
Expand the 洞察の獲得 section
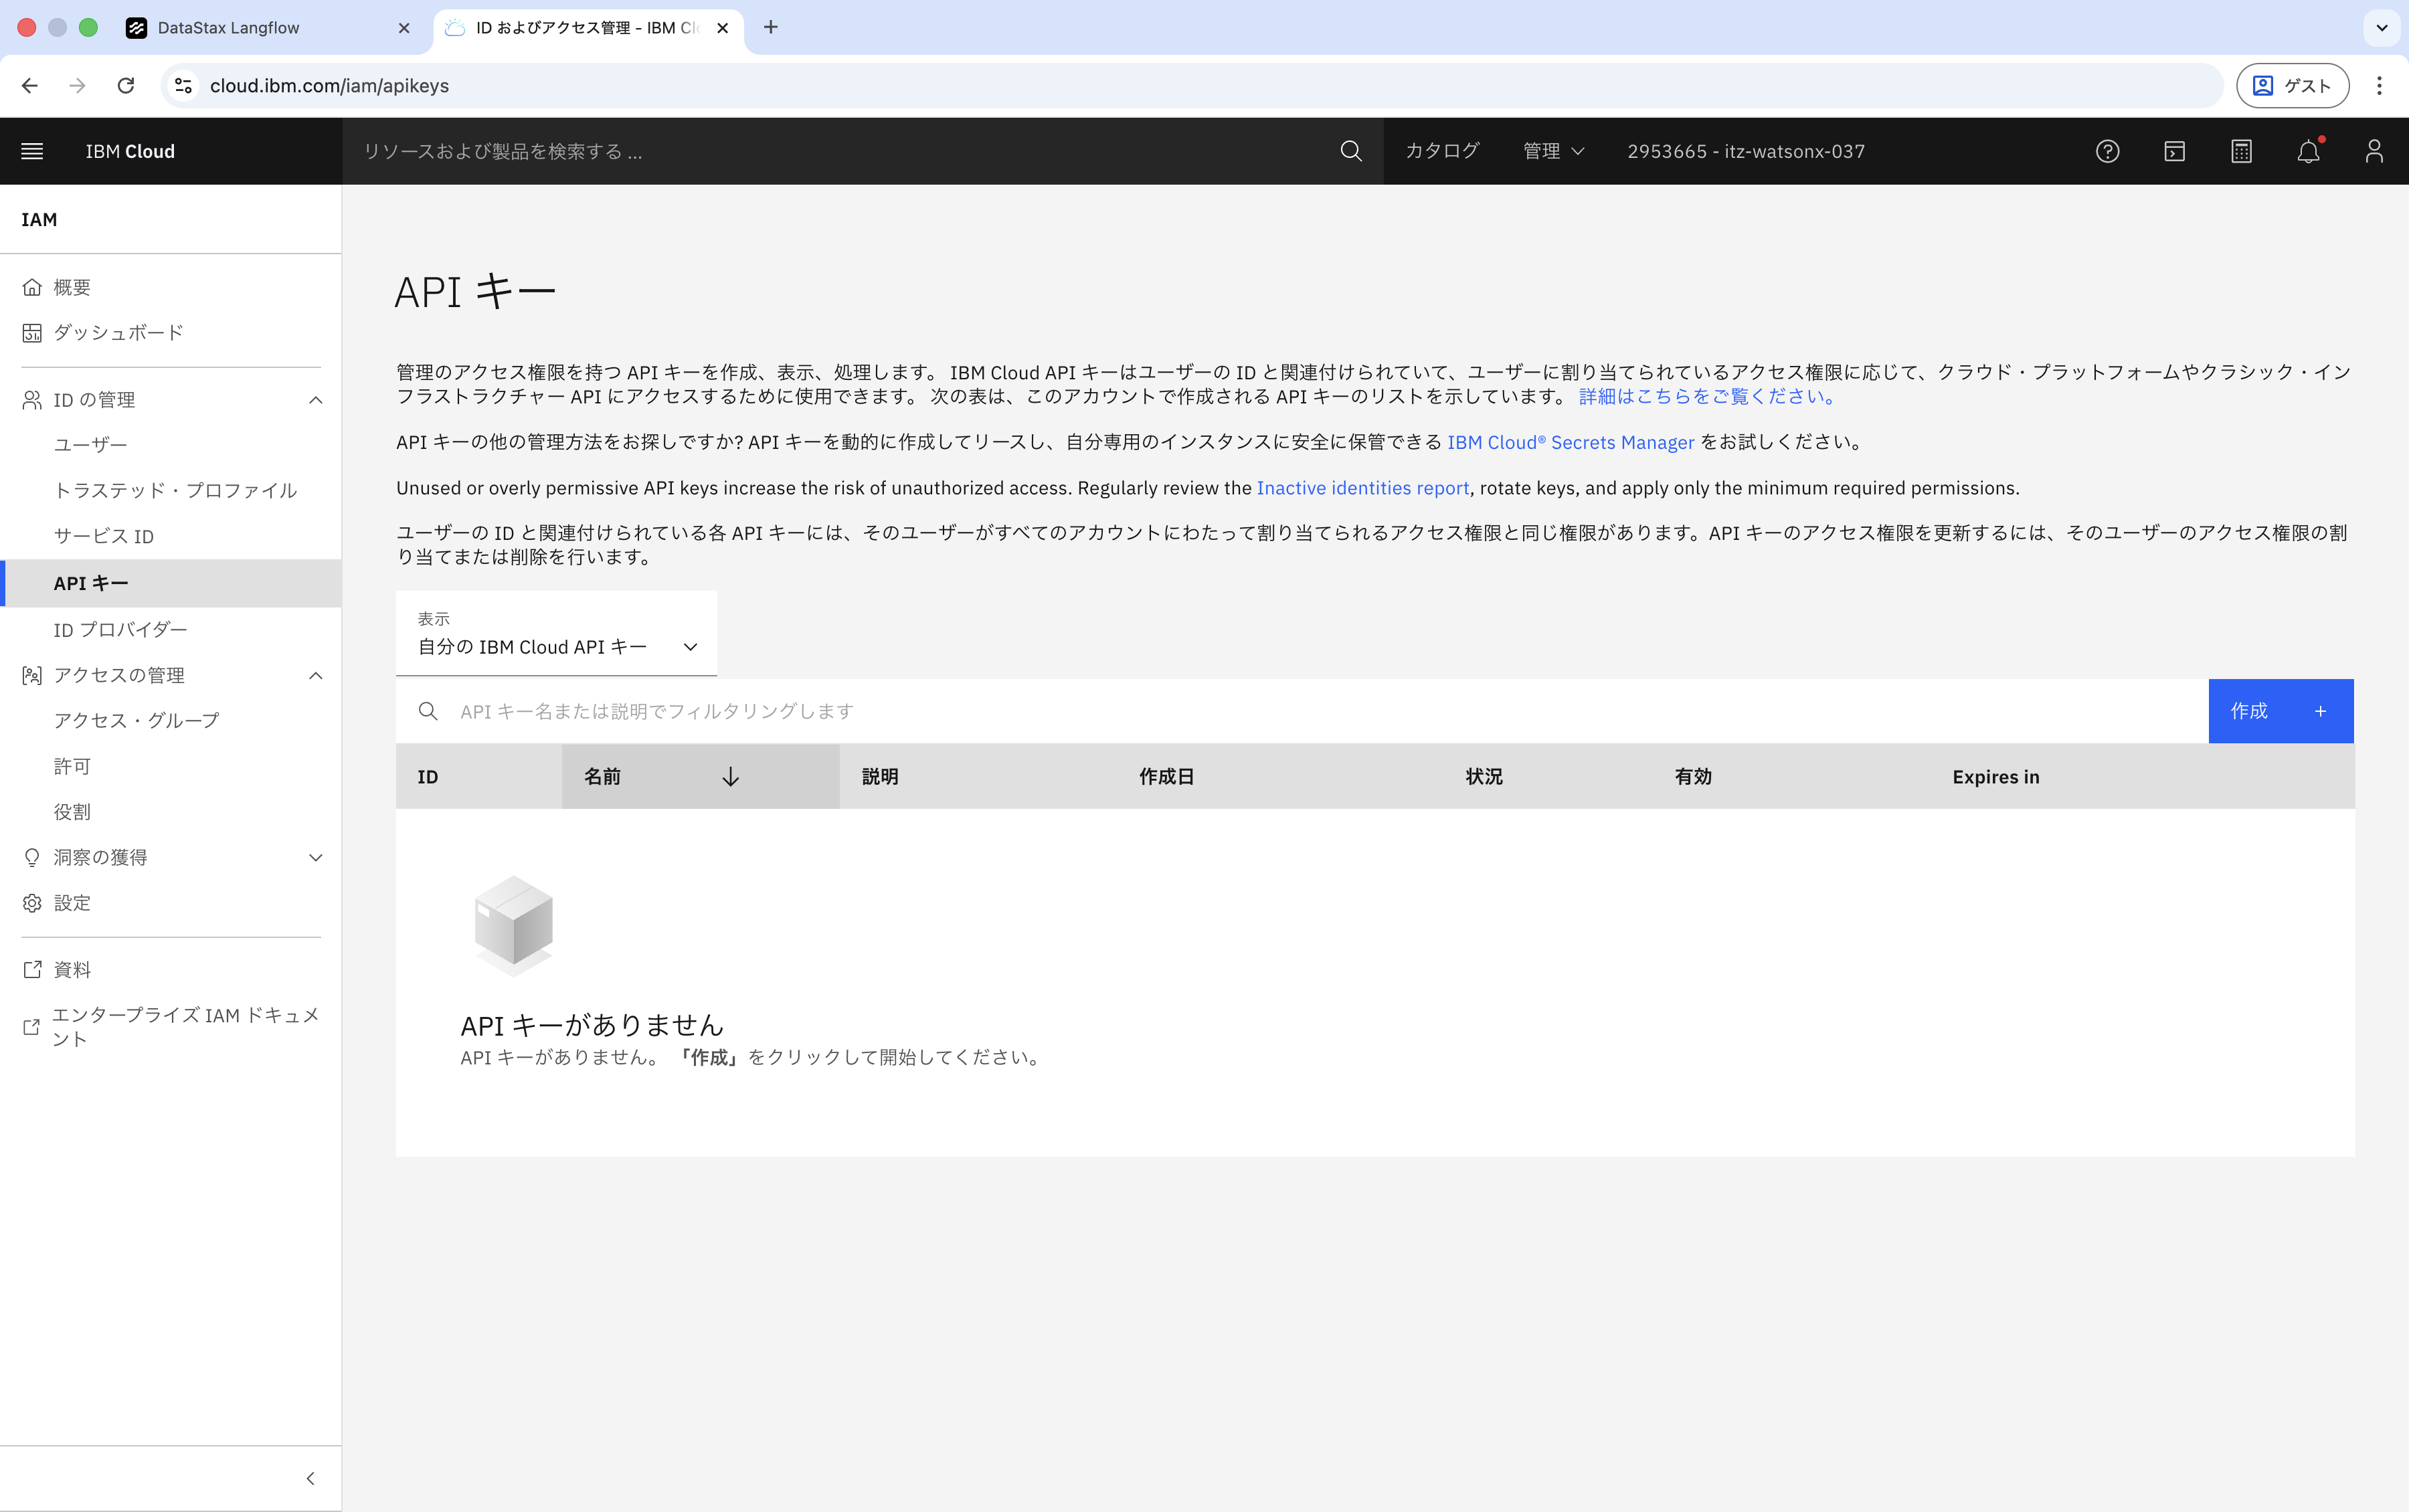click(315, 857)
